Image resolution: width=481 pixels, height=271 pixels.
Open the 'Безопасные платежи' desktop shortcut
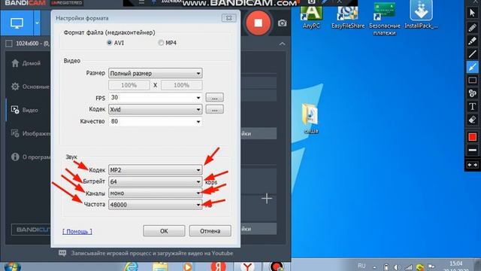[x=384, y=19]
